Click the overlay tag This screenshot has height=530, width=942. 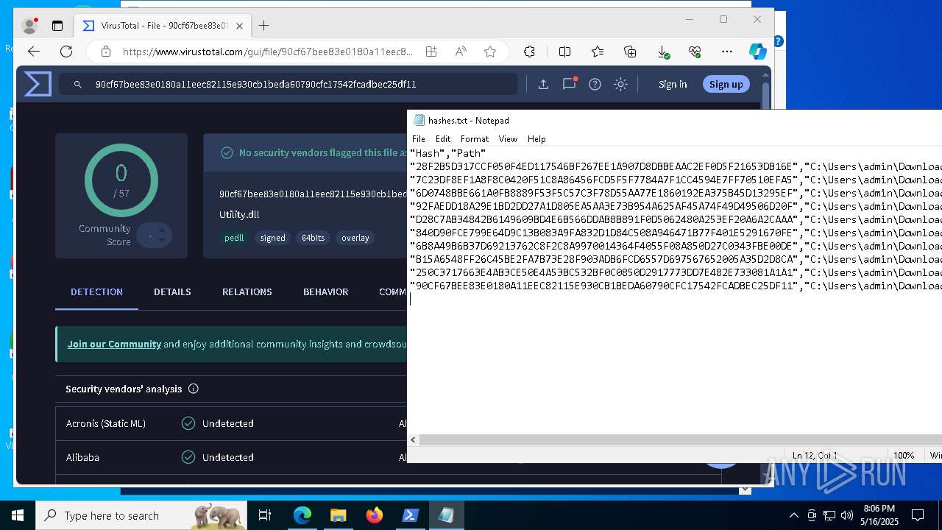coord(355,238)
